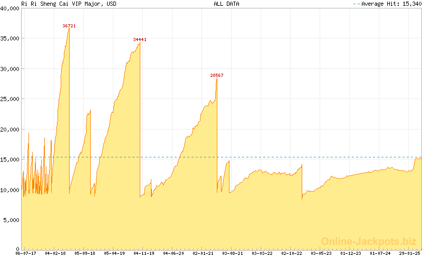Select the 03-03-22 date marker

click(x=262, y=253)
